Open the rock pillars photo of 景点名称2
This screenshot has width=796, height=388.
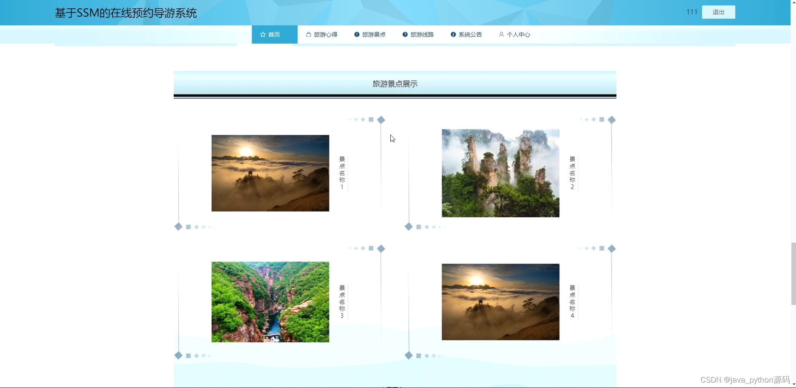(x=500, y=173)
